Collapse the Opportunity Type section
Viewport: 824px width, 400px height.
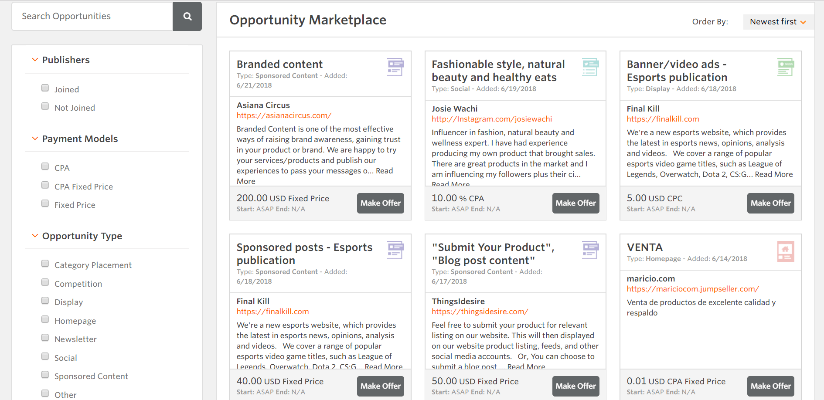coord(35,236)
